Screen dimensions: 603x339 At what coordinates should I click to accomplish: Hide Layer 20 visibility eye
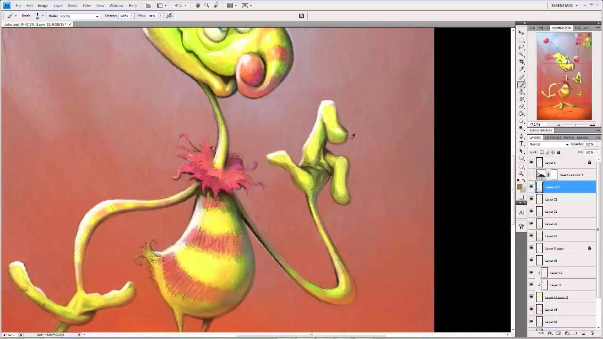click(x=531, y=224)
